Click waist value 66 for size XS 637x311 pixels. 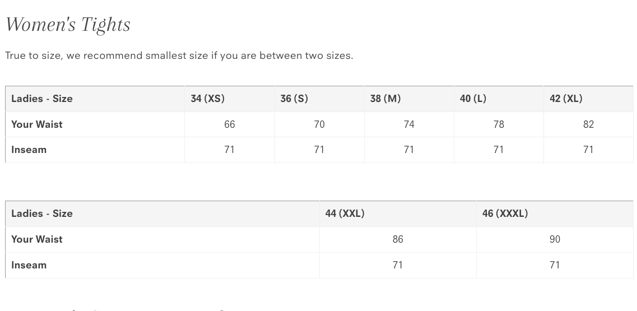pos(230,124)
